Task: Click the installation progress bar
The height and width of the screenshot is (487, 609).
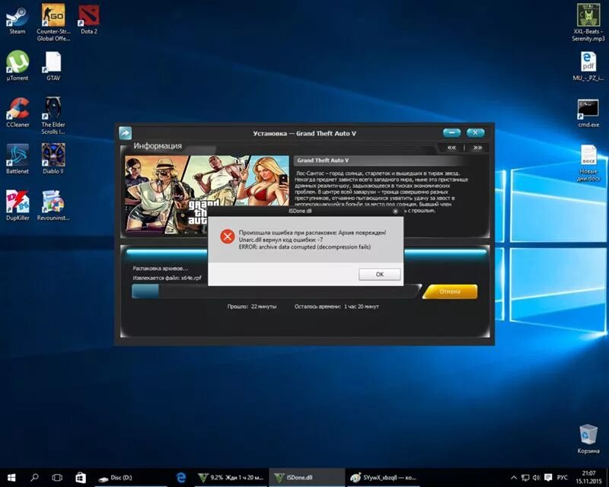Action: (x=276, y=291)
